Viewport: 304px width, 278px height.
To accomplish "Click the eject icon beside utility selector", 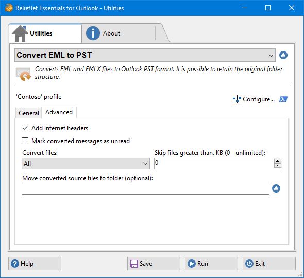I will (283, 55).
